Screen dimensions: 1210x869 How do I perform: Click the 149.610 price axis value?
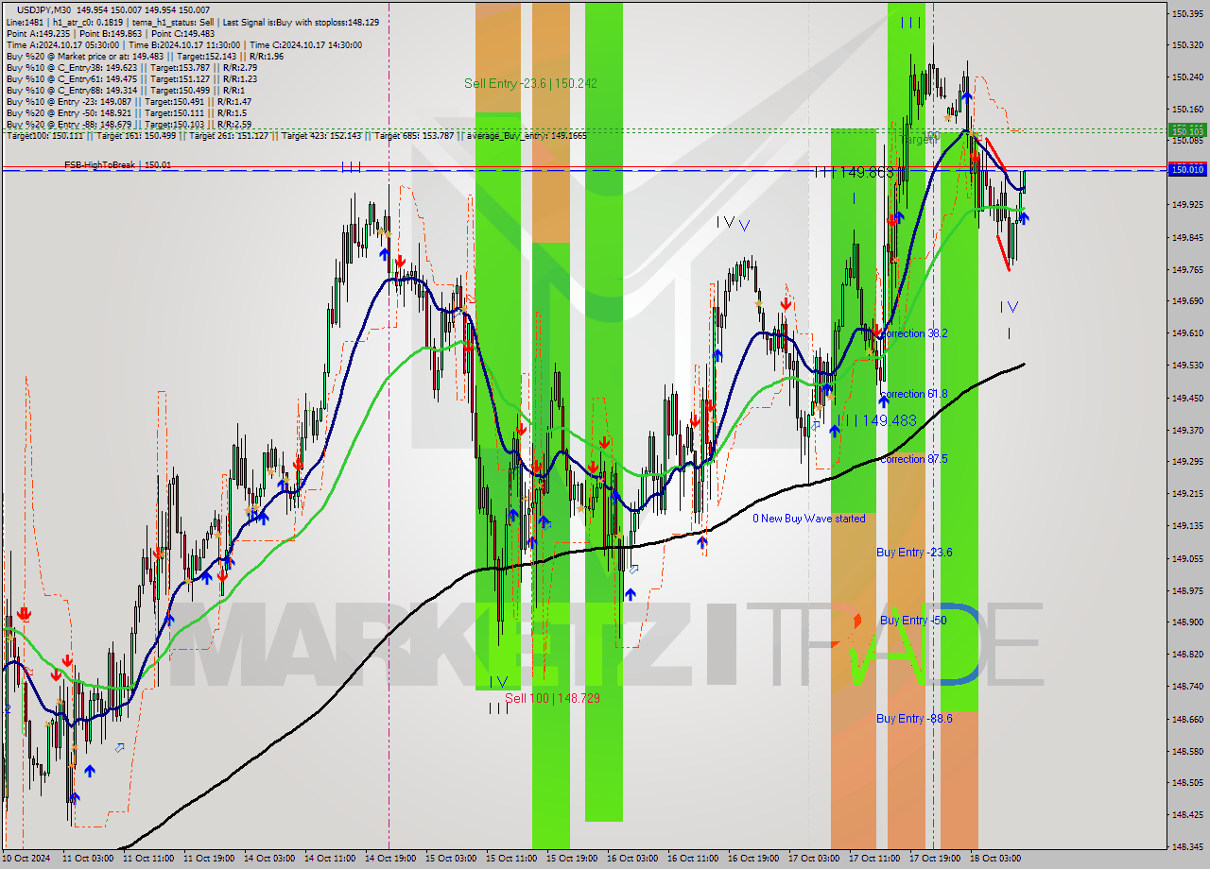[x=1187, y=332]
